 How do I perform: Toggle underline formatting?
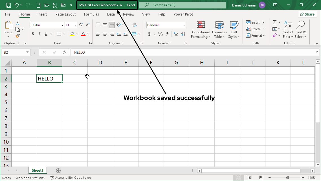(46, 34)
